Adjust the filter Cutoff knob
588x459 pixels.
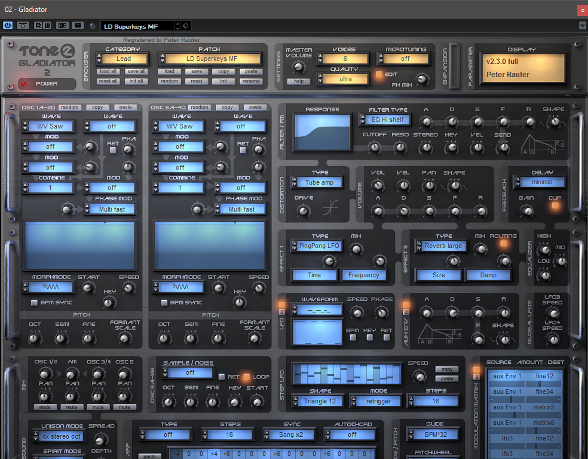(374, 148)
